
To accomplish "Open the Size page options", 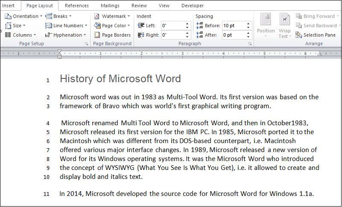I will (x=15, y=26).
